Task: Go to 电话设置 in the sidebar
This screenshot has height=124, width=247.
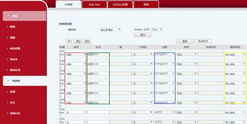Action: pos(15,49)
